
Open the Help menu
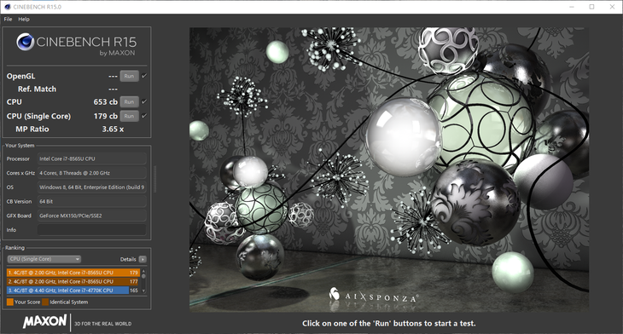click(x=24, y=19)
